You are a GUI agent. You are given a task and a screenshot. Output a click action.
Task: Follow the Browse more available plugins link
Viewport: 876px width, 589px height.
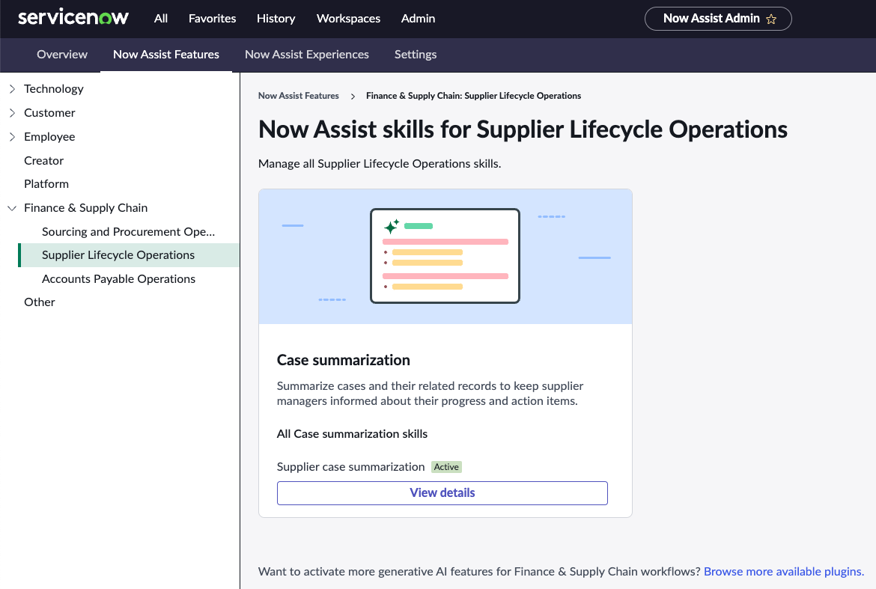click(x=784, y=571)
